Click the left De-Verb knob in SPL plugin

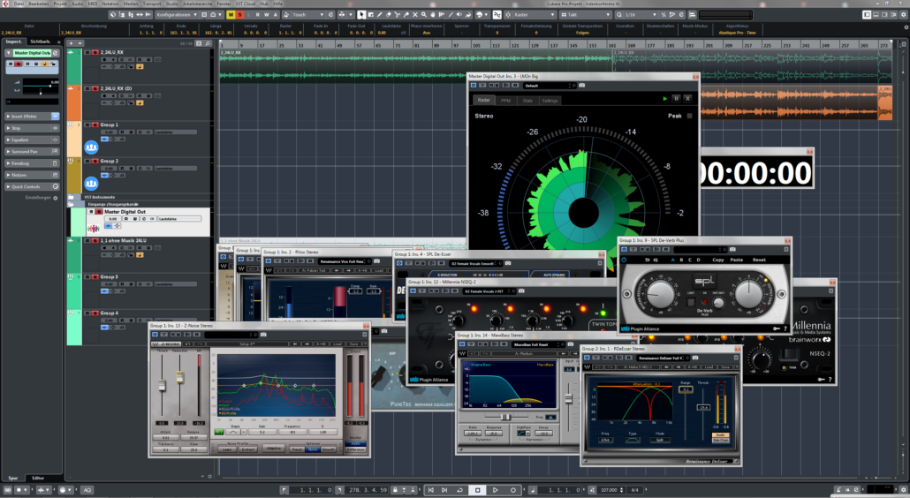point(661,293)
